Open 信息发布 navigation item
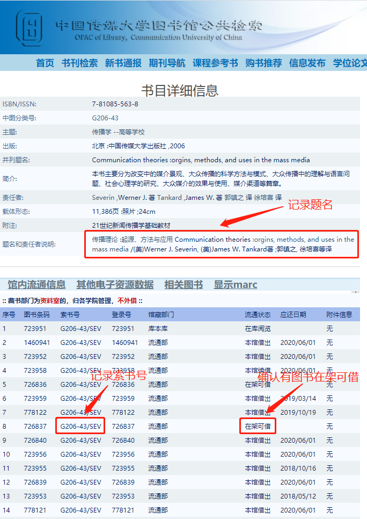This screenshot has width=367, height=519. coord(307,63)
